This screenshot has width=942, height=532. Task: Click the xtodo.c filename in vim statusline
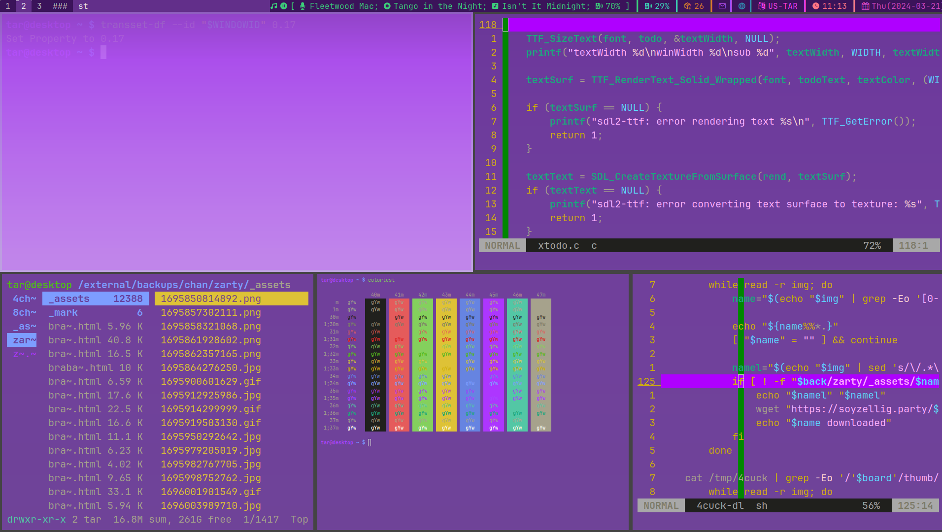pos(558,245)
